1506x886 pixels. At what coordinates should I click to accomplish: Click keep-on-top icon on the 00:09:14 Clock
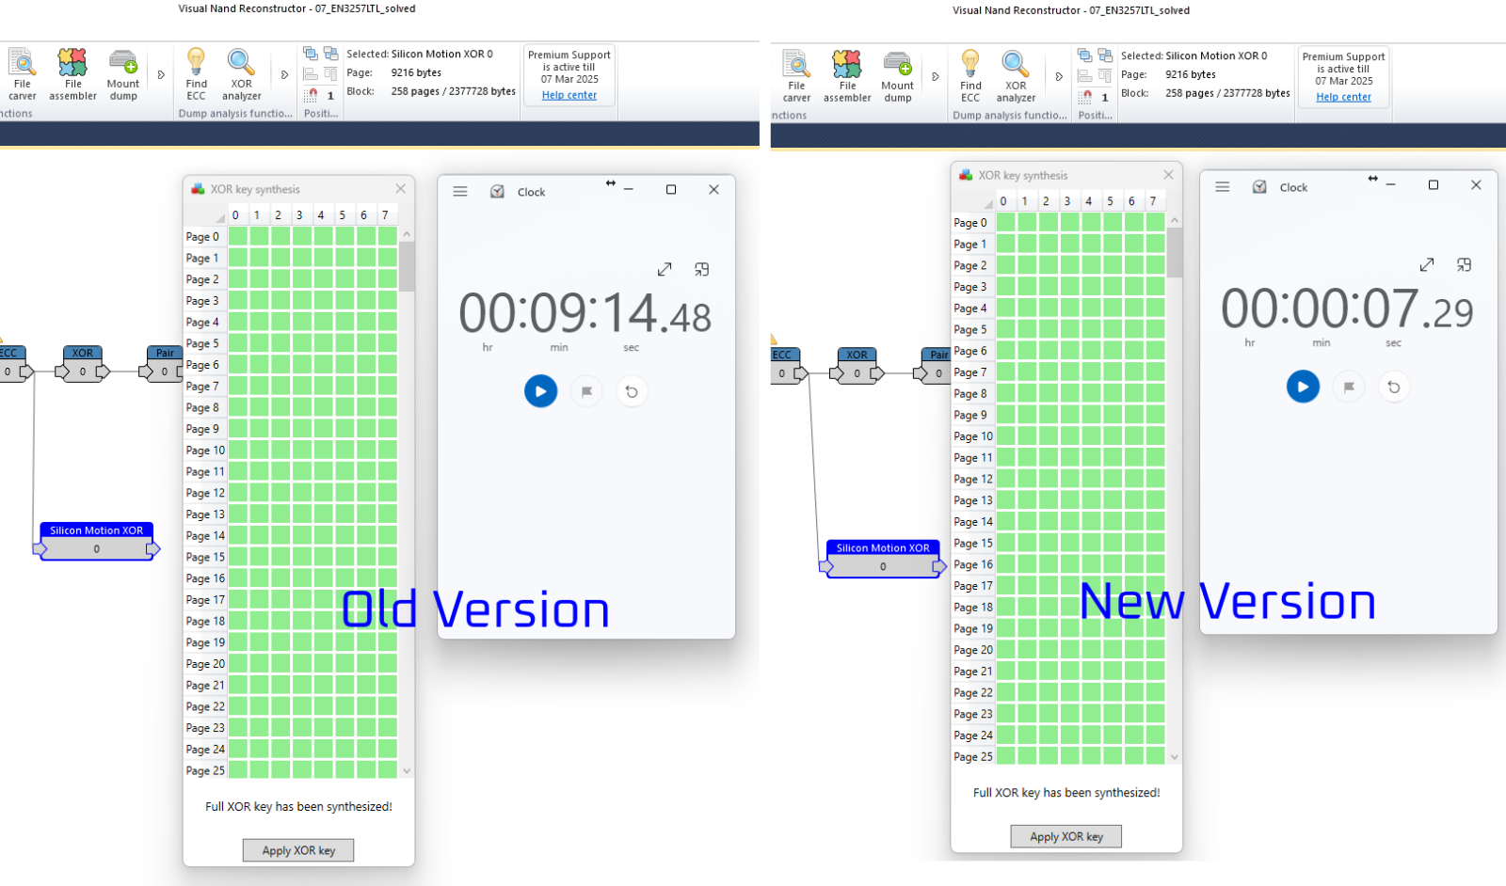tap(701, 269)
